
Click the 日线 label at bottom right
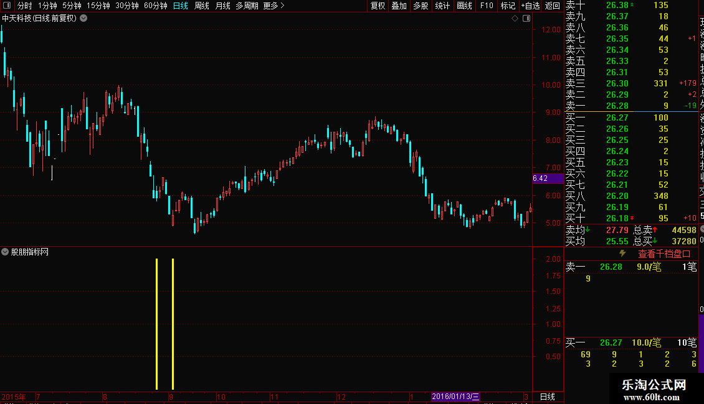click(547, 397)
